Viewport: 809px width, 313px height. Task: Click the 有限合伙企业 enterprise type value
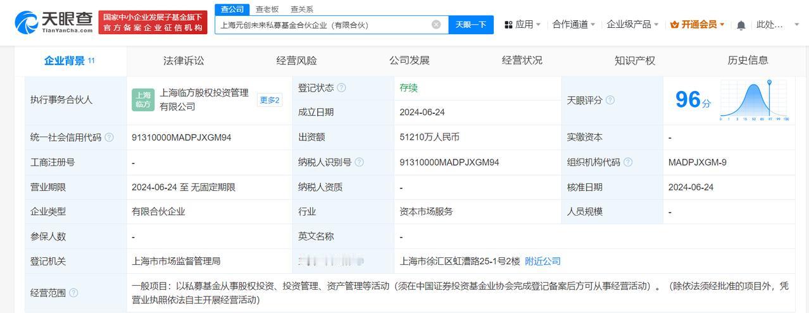158,212
